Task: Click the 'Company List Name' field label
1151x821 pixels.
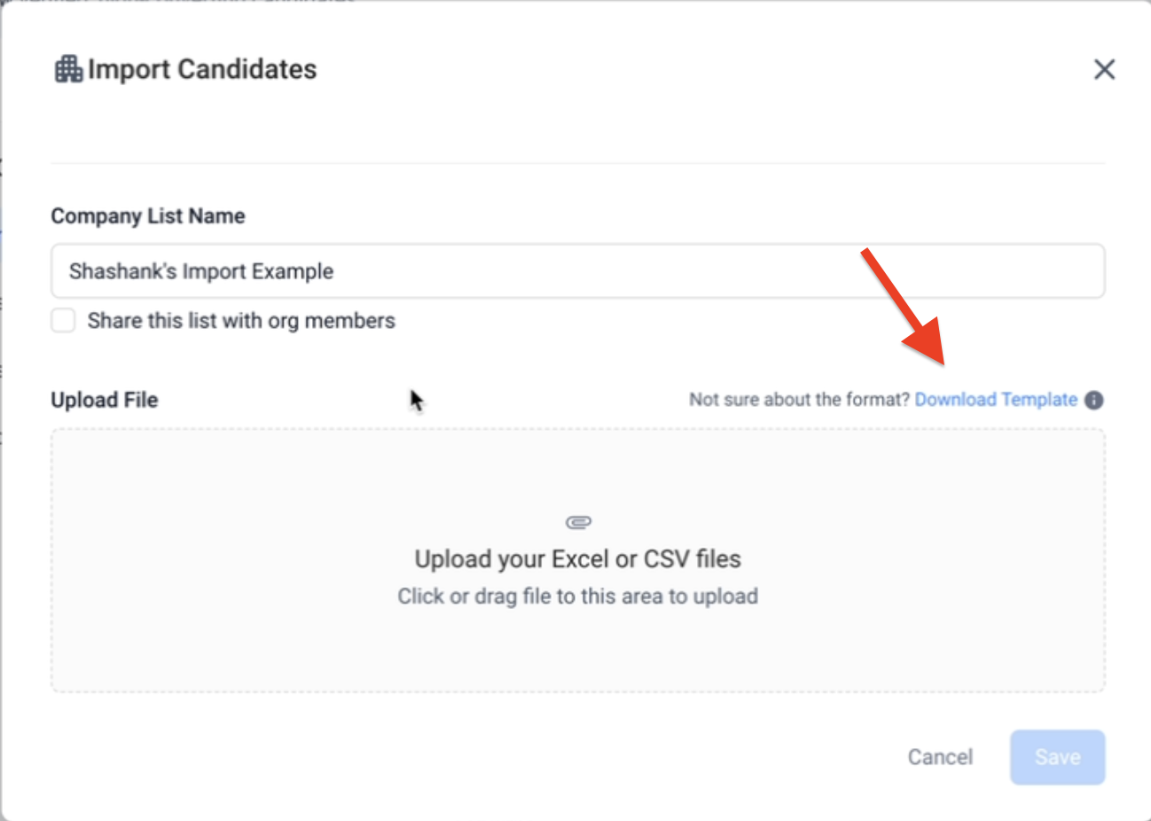Action: 148,216
